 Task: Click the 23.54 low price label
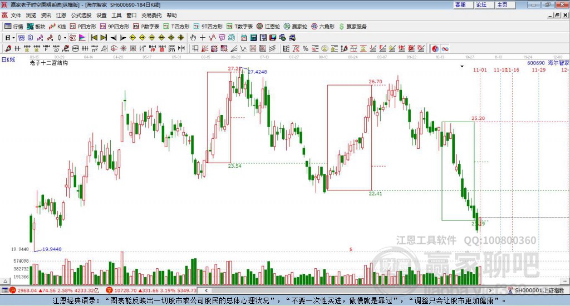(x=234, y=165)
